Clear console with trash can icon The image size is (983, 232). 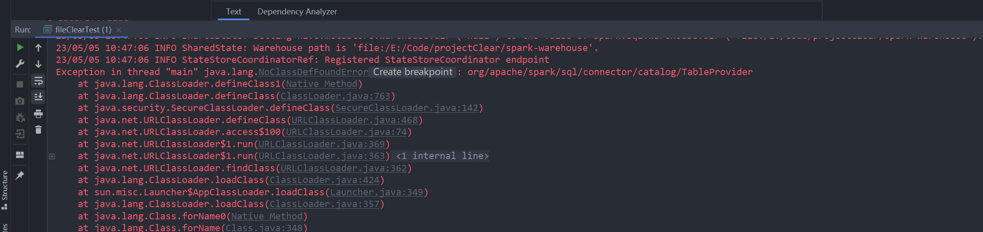(x=38, y=130)
